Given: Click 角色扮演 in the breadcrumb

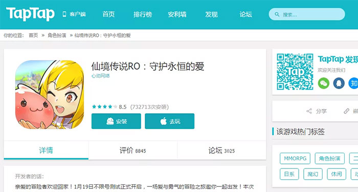Looking at the screenshot, I should tap(57, 35).
